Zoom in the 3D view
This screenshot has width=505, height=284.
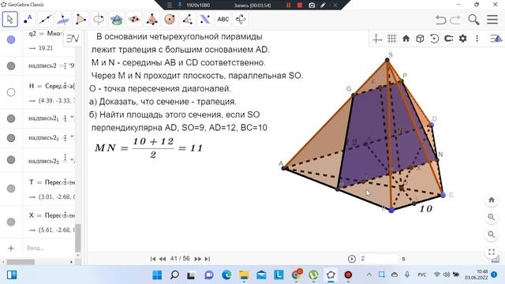click(492, 217)
